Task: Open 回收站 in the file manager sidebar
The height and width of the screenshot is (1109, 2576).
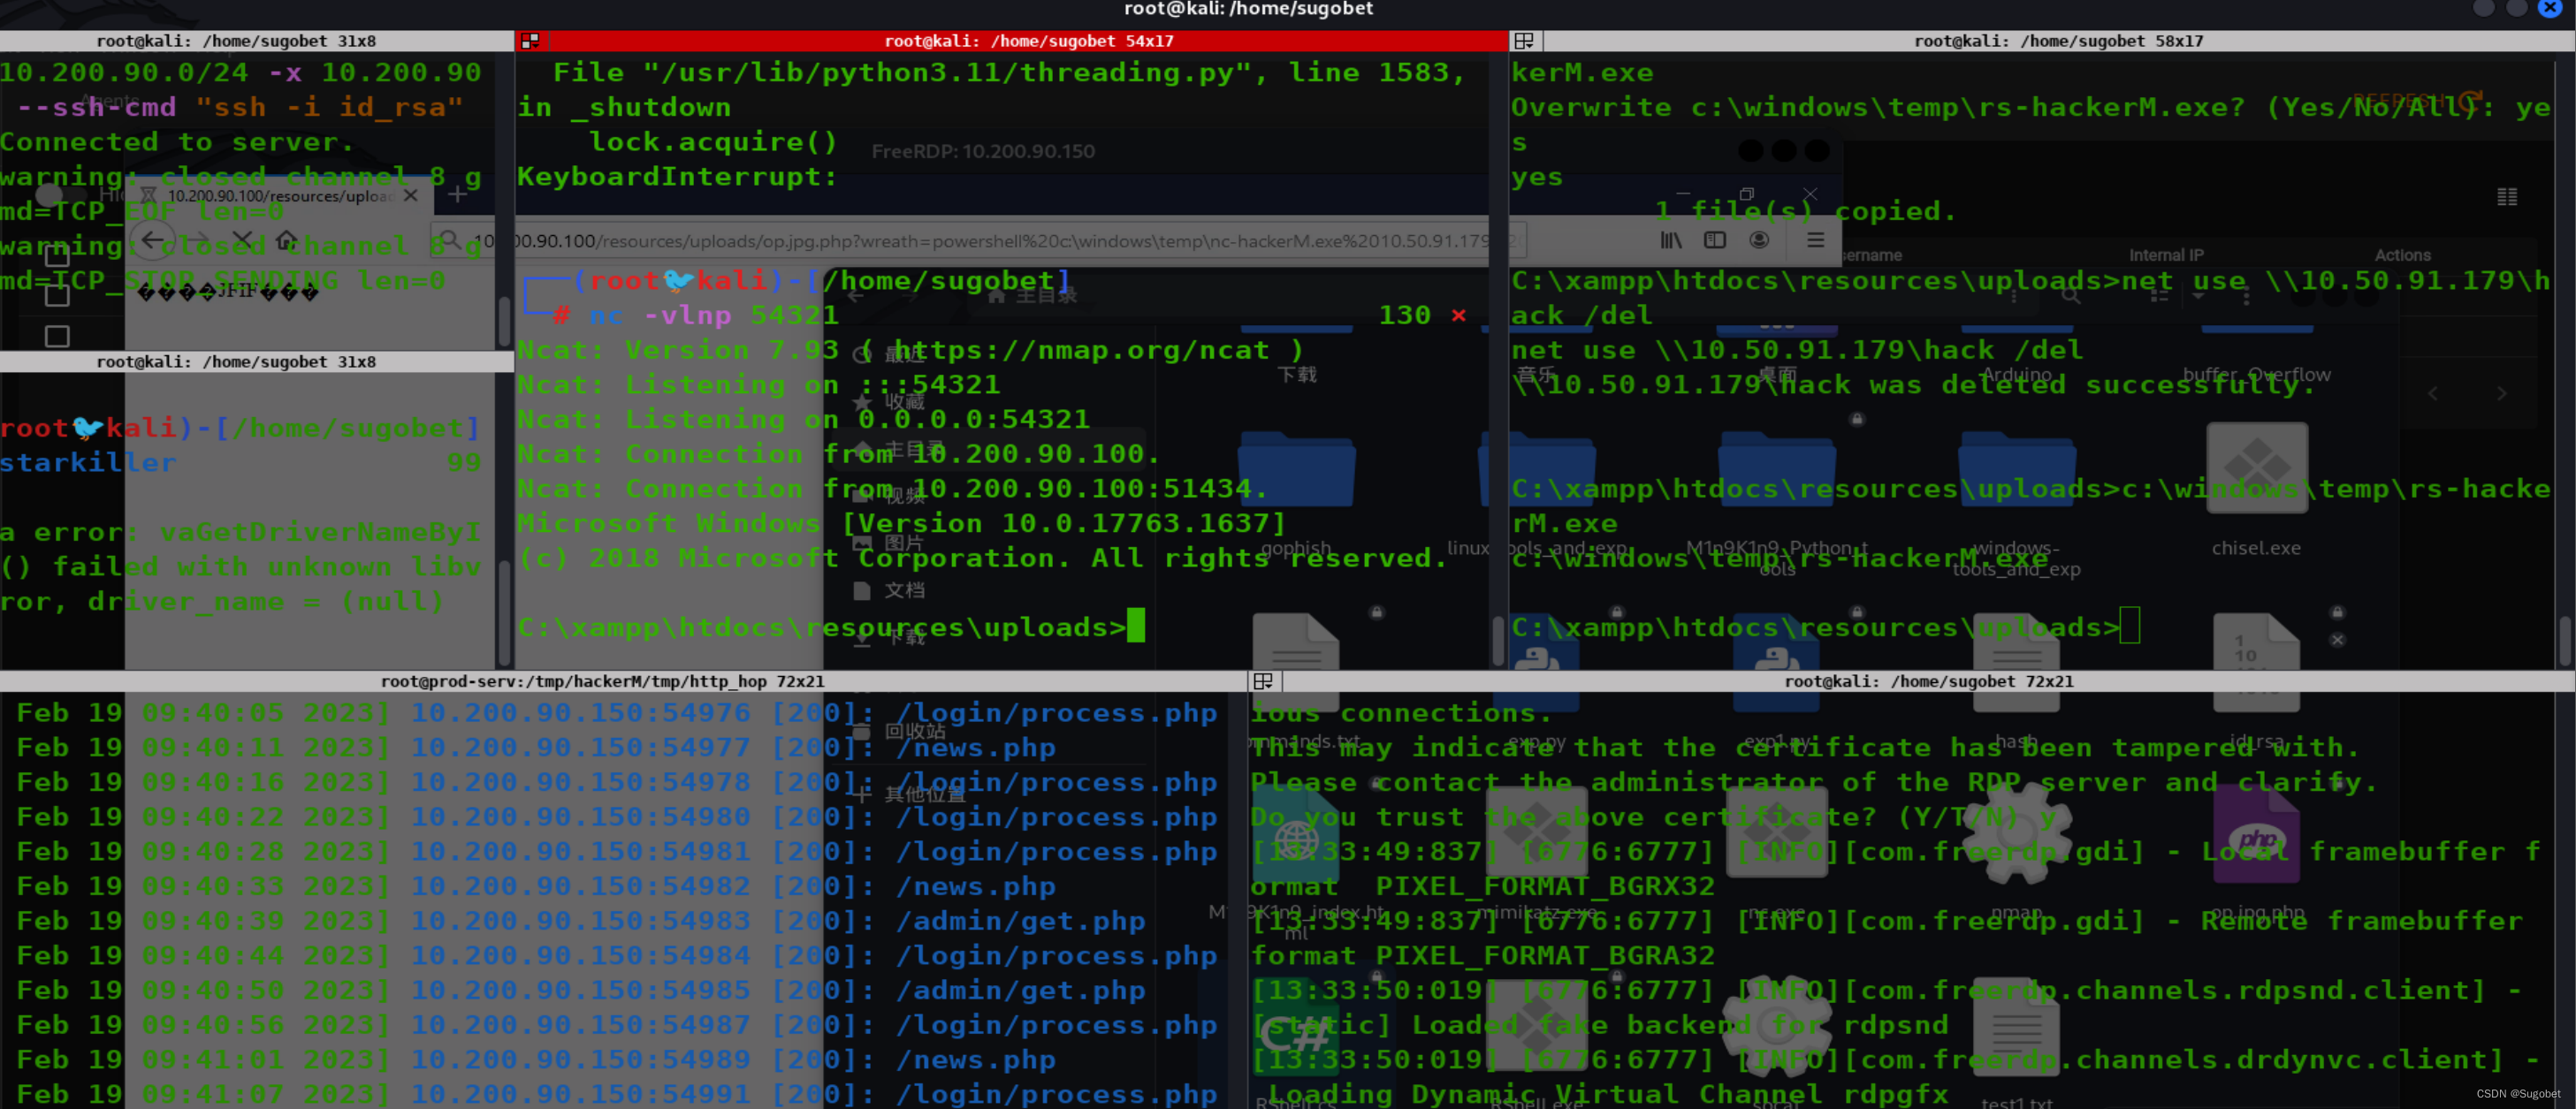Action: coord(899,731)
